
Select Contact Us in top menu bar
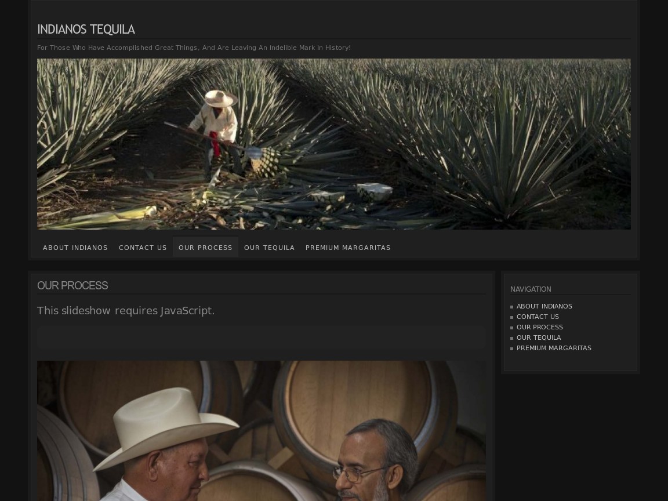point(143,248)
